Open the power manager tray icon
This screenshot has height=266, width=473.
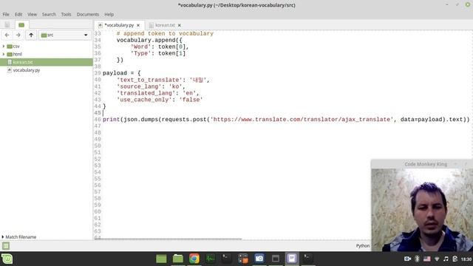tap(455, 259)
